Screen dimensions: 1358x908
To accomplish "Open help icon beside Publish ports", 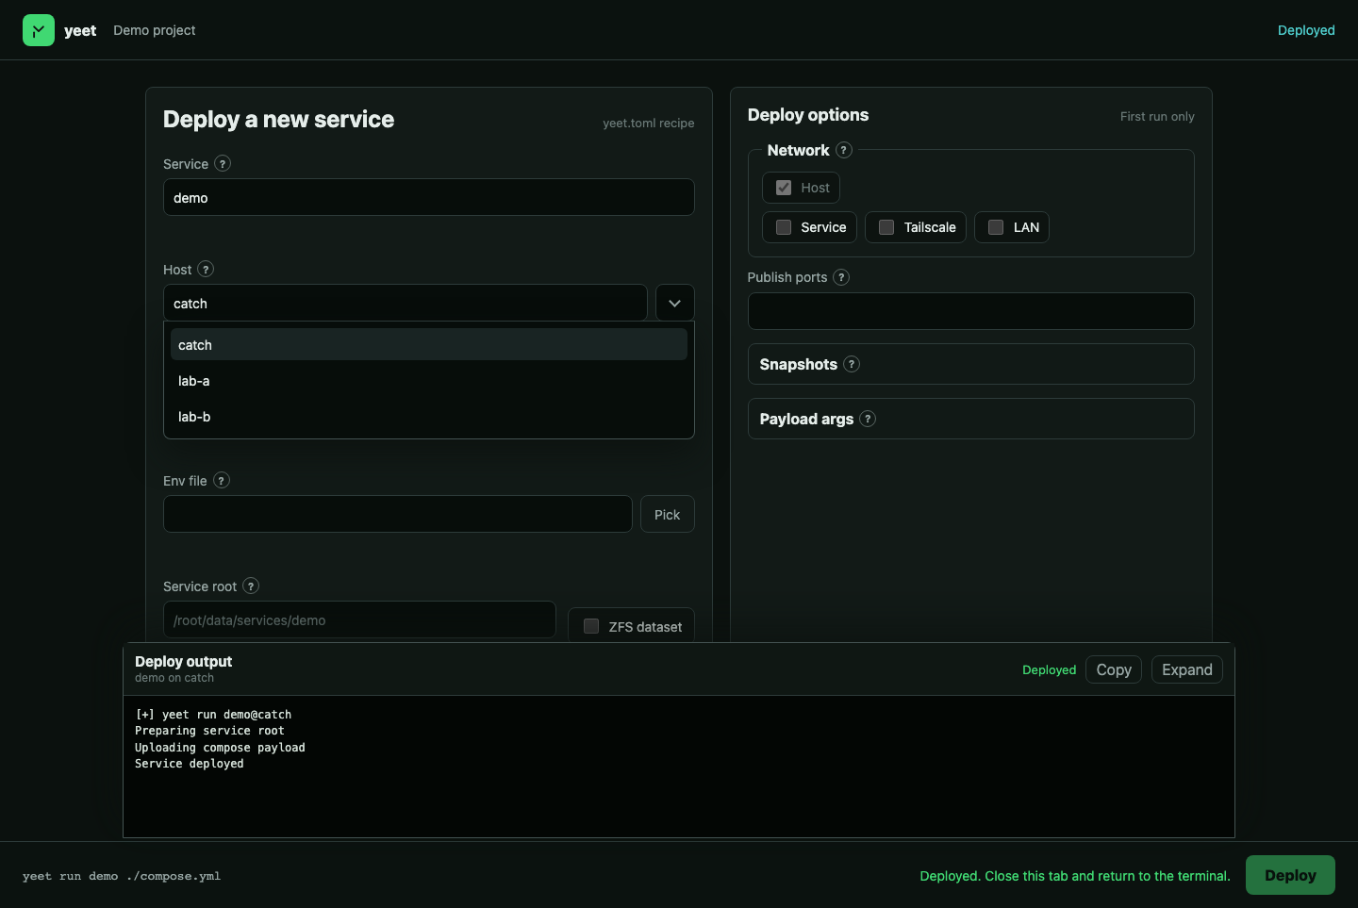I will pyautogui.click(x=841, y=277).
